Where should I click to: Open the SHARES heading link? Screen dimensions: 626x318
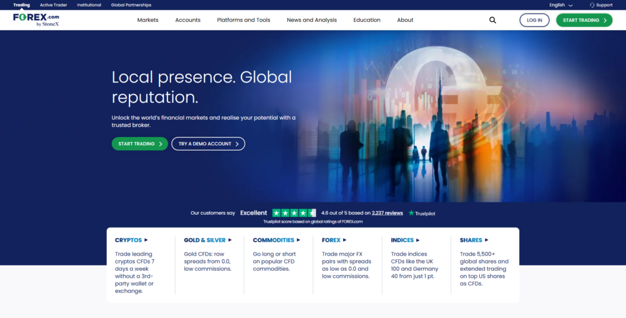coord(471,240)
